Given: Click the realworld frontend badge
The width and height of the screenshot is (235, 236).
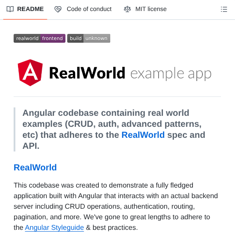Looking at the screenshot, I should pos(40,38).
